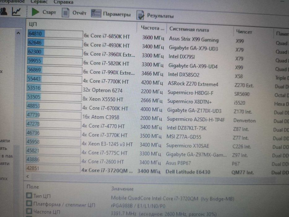Click the Старт button label
The image size is (289, 217).
(49, 12)
